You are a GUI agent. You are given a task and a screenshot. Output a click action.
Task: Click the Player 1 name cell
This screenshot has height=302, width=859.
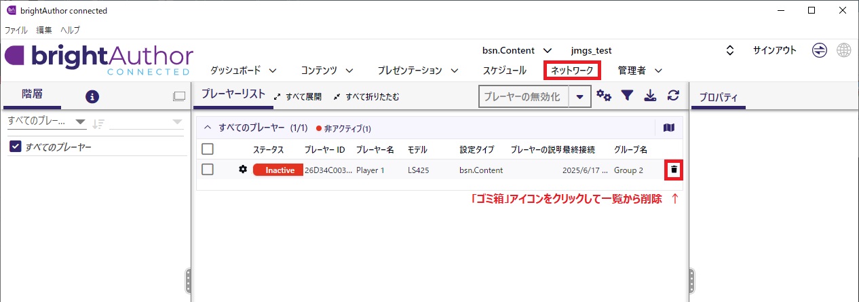pos(370,170)
